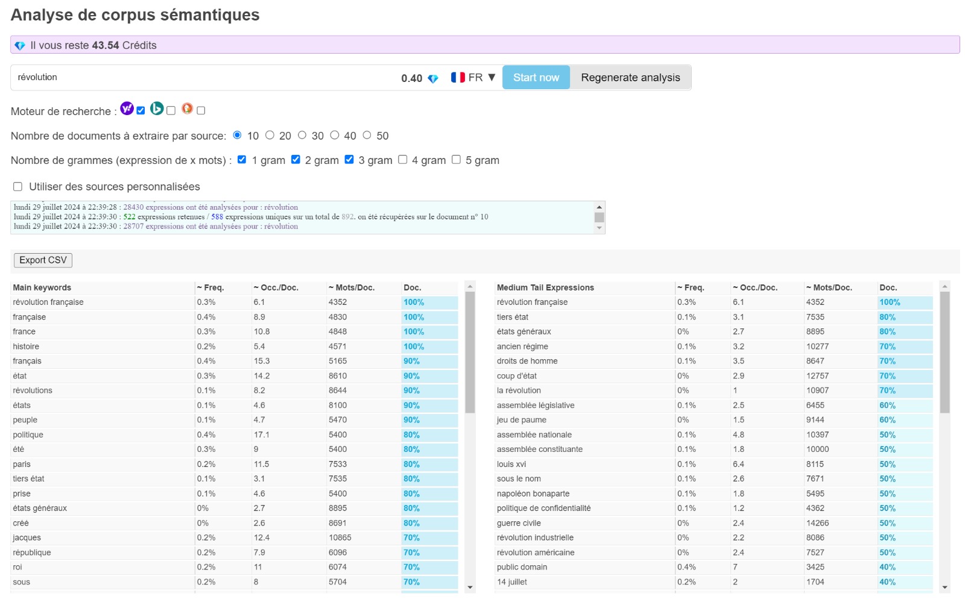Click 'napoléon bonaparte' expression row
The image size is (965, 605).
pyautogui.click(x=714, y=494)
